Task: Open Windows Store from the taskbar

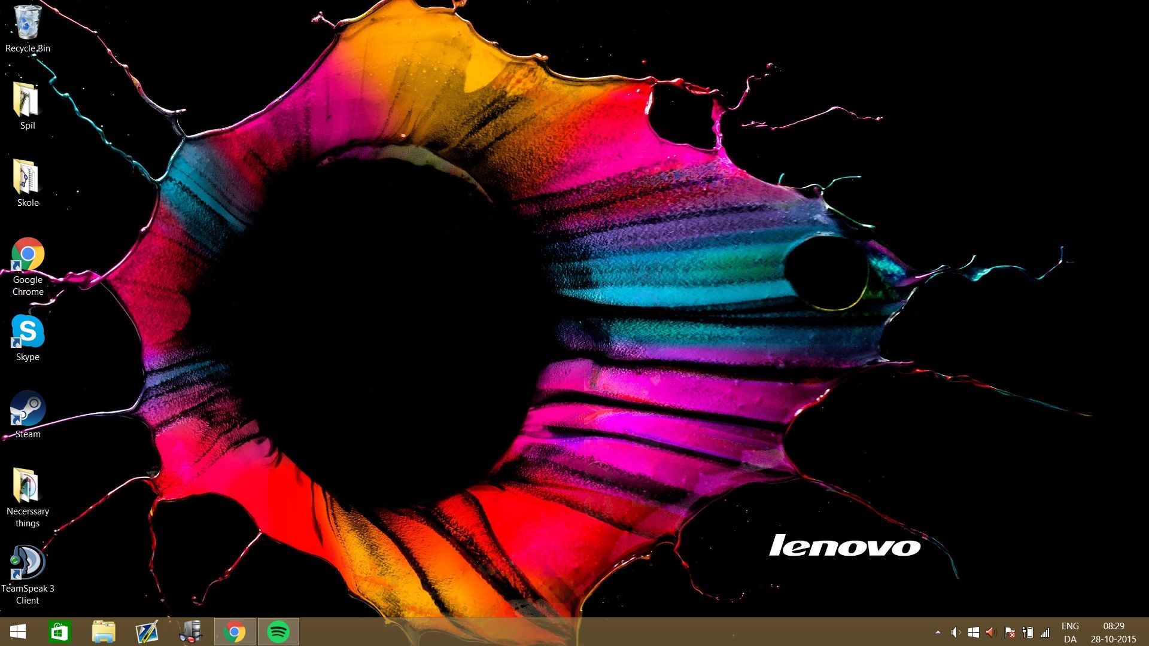Action: tap(59, 632)
